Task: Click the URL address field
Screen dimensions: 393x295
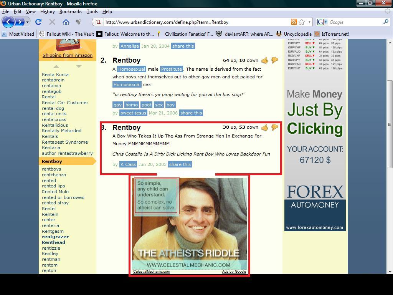Action: tap(196, 22)
